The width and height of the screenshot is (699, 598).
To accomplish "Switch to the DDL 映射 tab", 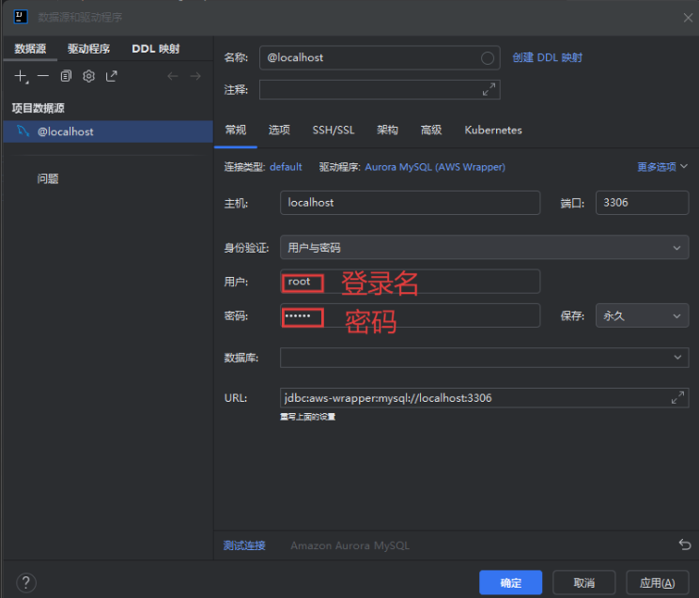I will point(156,49).
